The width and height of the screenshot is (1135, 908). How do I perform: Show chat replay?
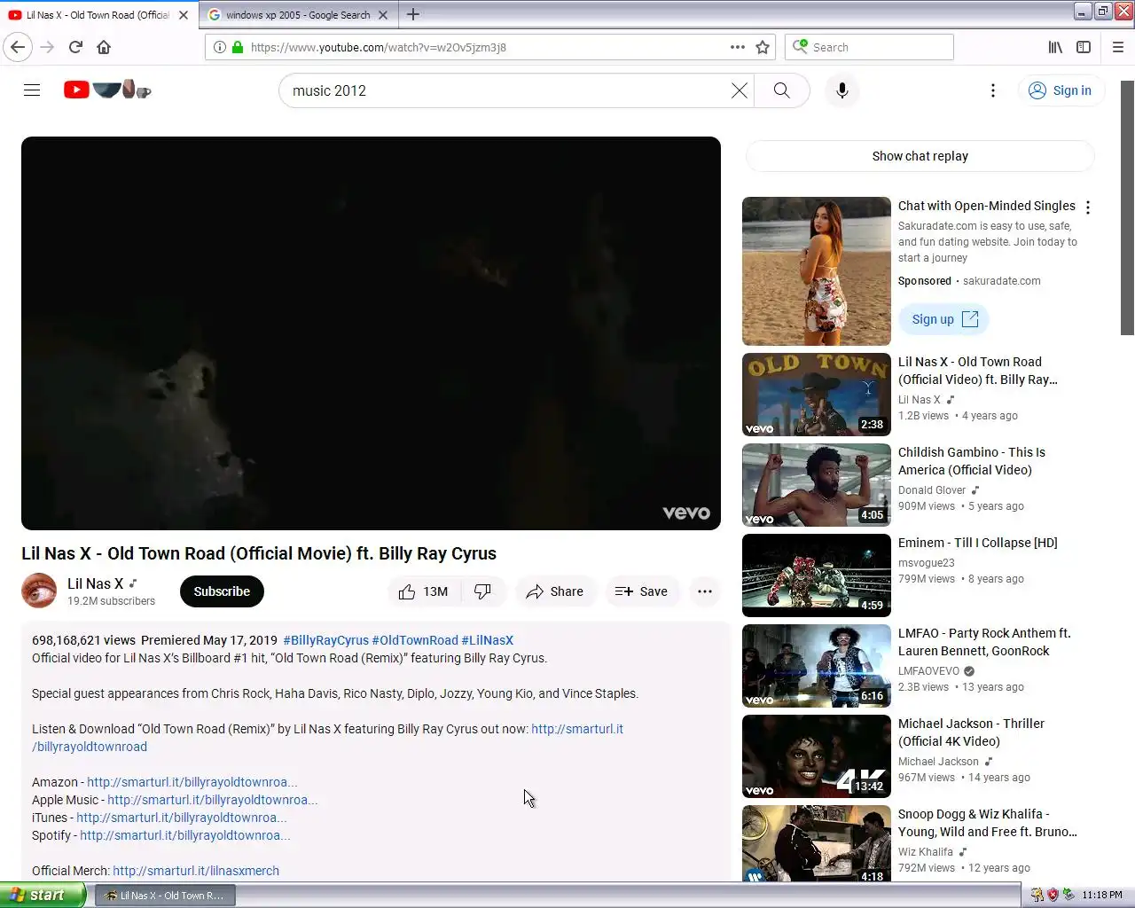tap(920, 156)
